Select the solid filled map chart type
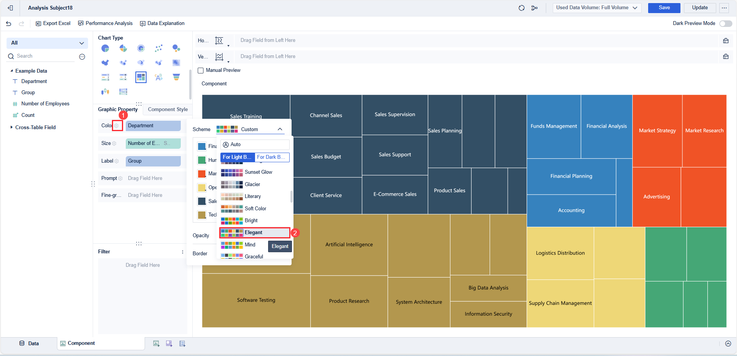Screen dimensions: 737x356 pyautogui.click(x=105, y=63)
